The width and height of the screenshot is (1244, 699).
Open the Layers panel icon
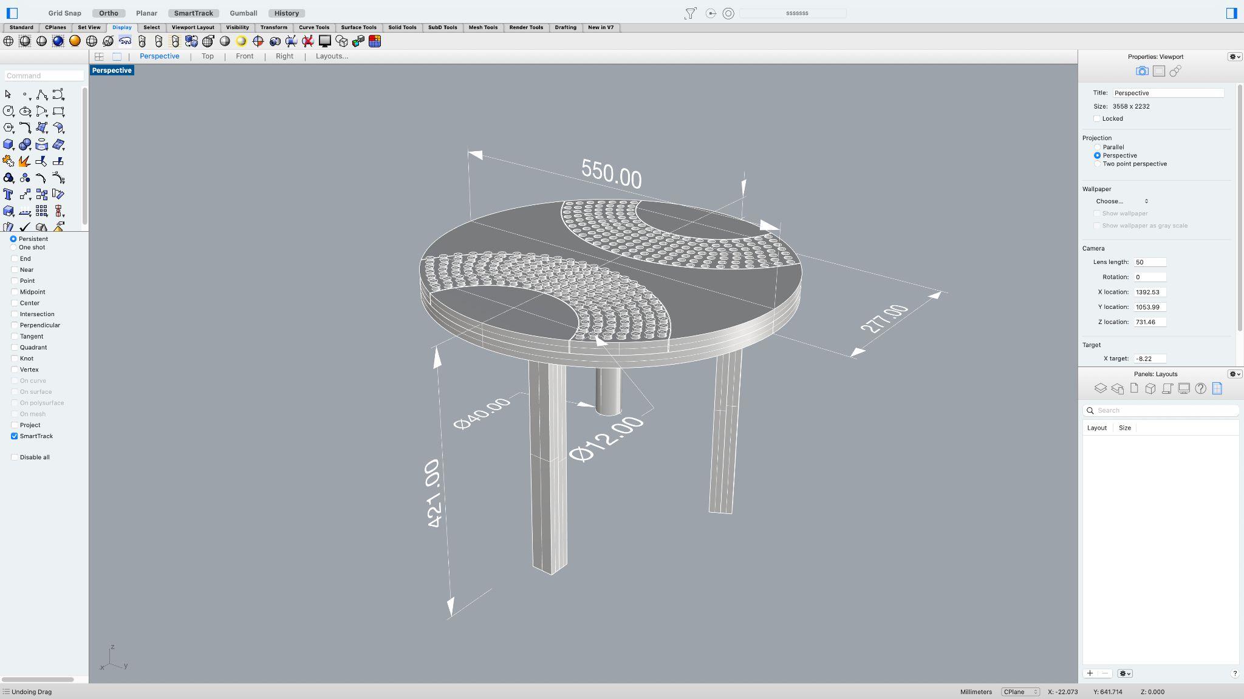tap(1100, 388)
